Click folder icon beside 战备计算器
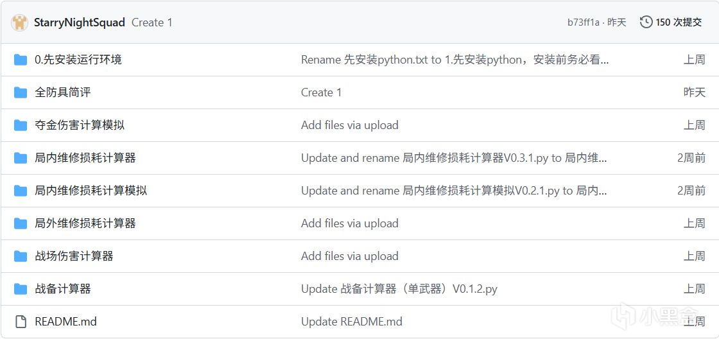This screenshot has height=339, width=719. click(x=21, y=289)
